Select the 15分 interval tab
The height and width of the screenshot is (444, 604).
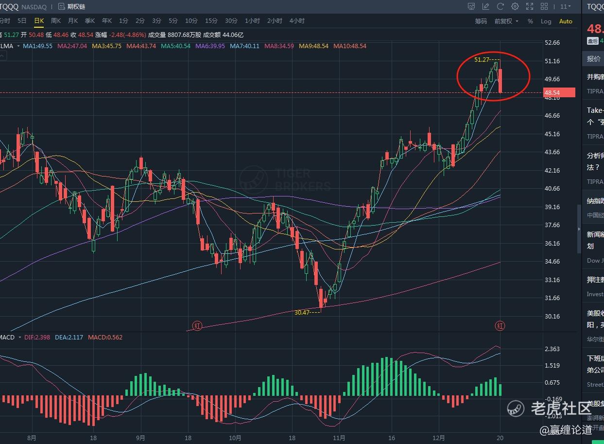click(x=211, y=21)
